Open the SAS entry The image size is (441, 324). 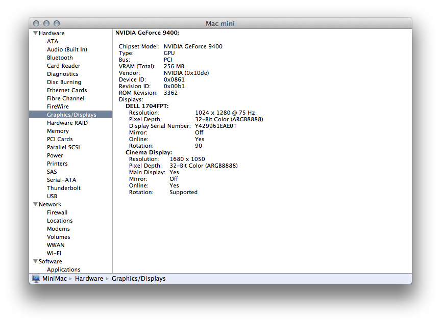pos(52,172)
